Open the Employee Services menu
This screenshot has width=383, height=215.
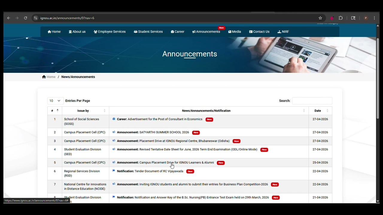click(110, 32)
